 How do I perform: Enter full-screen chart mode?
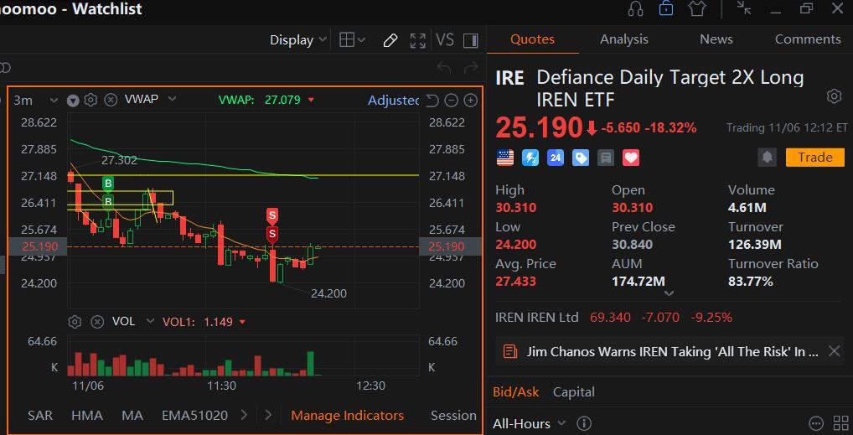[x=418, y=40]
